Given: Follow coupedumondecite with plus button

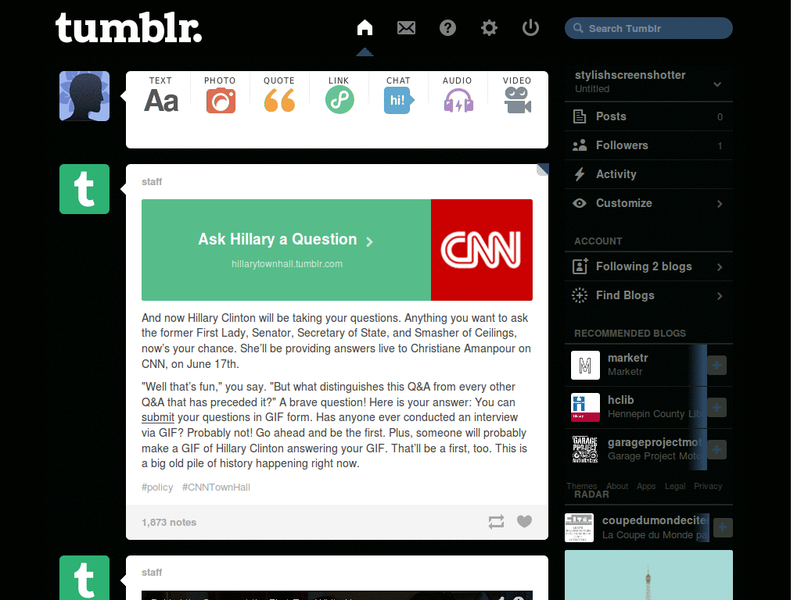Looking at the screenshot, I should coord(723,527).
